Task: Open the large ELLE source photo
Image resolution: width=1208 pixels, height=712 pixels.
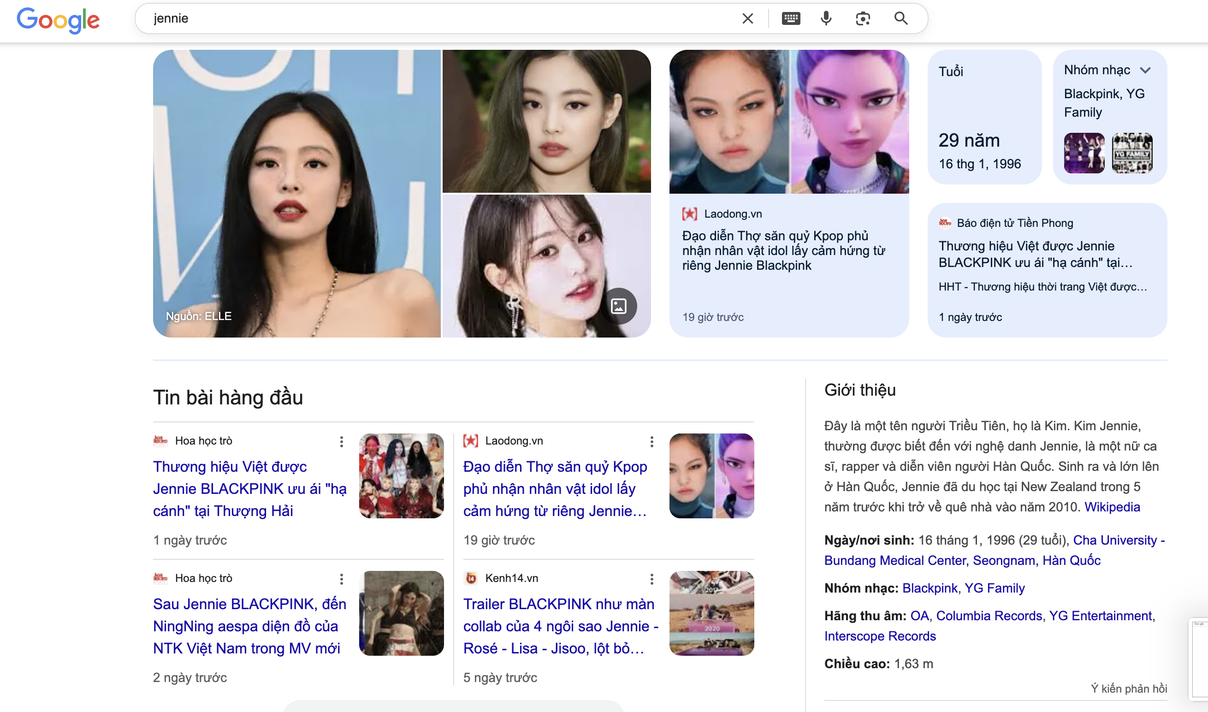Action: [296, 194]
